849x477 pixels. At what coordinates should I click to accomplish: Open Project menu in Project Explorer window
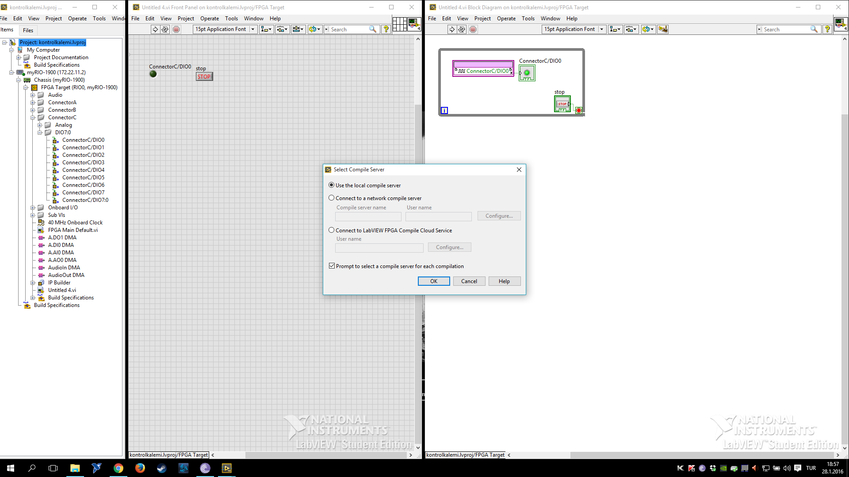[x=54, y=19]
